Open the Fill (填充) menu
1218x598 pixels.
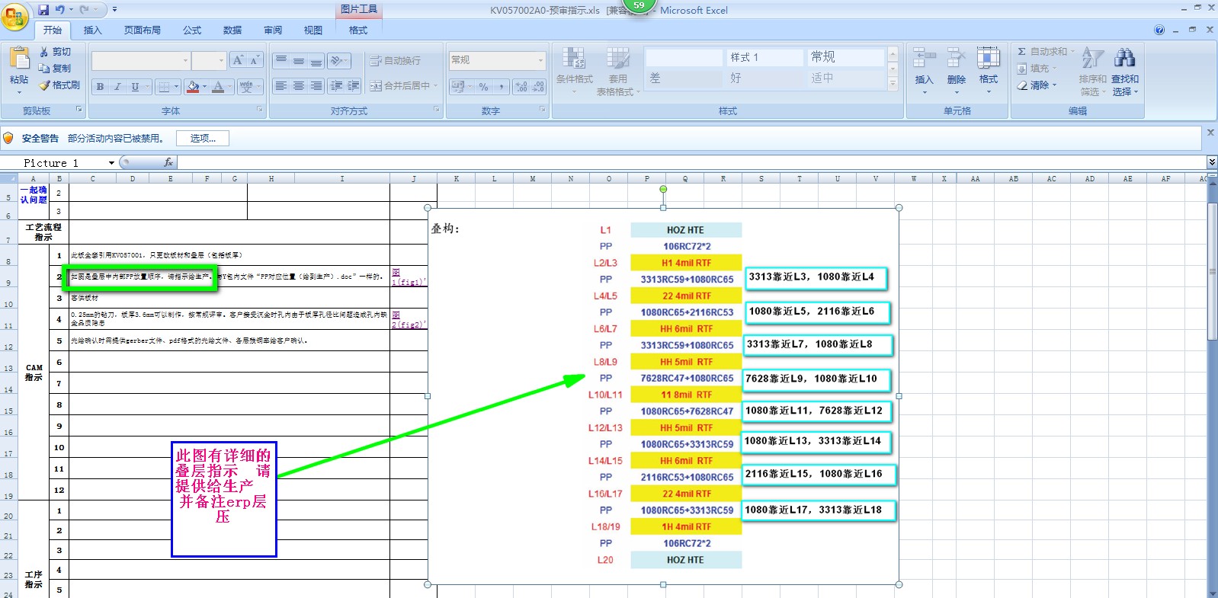pos(1036,69)
